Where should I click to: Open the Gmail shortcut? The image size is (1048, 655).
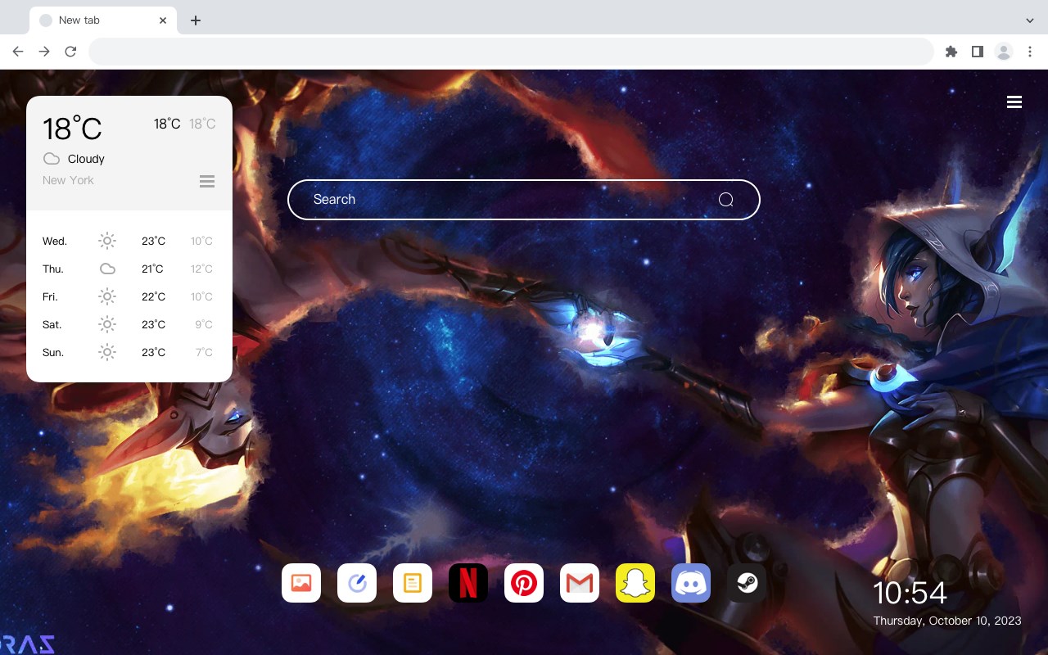(580, 583)
